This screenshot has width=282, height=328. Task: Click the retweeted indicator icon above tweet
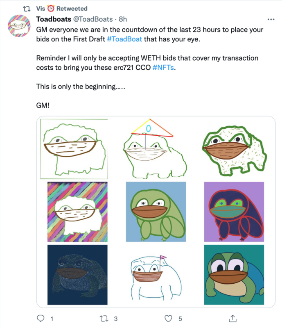coord(27,8)
